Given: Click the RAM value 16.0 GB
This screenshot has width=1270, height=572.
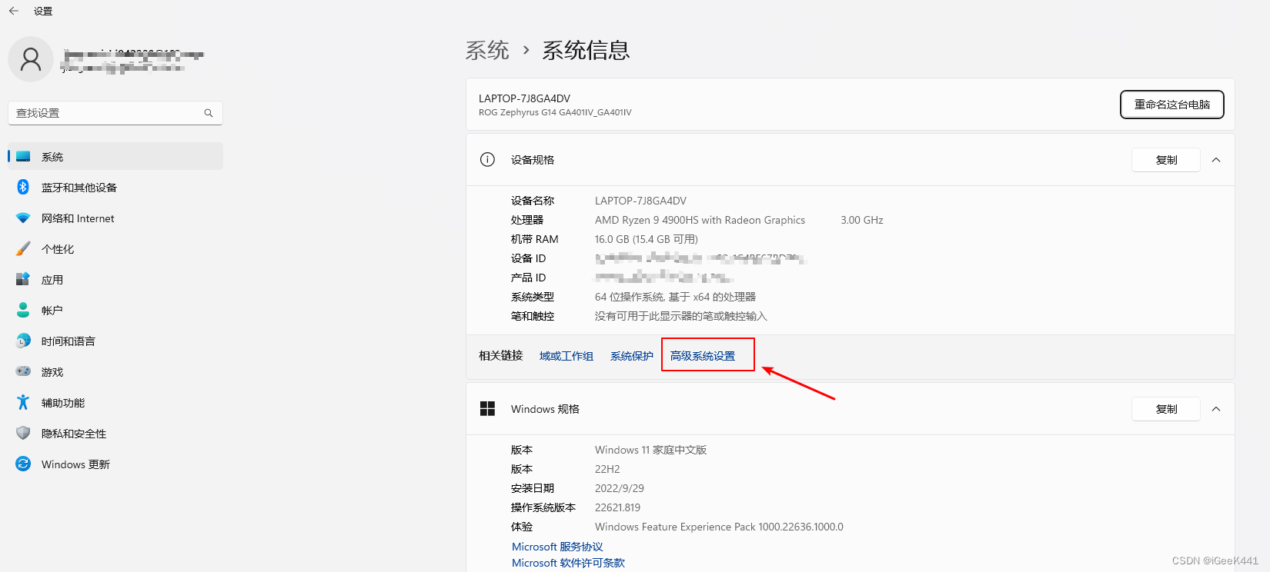Looking at the screenshot, I should tap(647, 239).
